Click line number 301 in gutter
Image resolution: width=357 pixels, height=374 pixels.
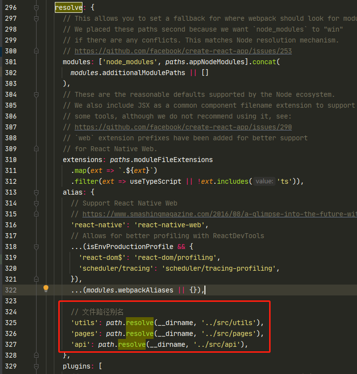pyautogui.click(x=11, y=62)
